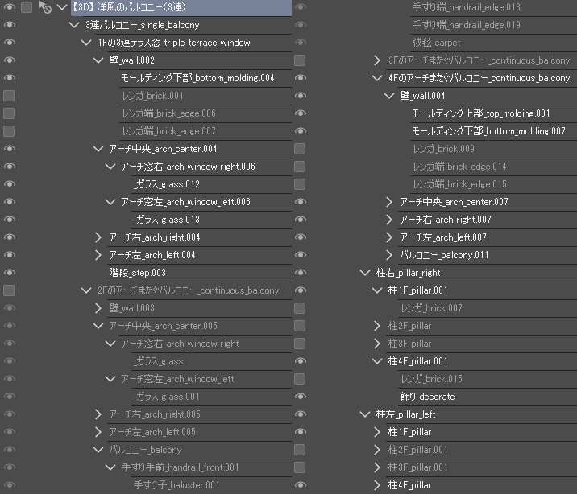Toggle visibility of アーチ右_arch_right.004

click(9, 237)
